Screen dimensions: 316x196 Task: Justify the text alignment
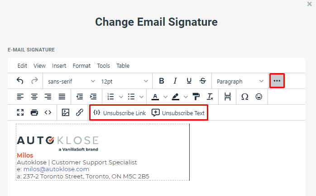[x=62, y=97]
